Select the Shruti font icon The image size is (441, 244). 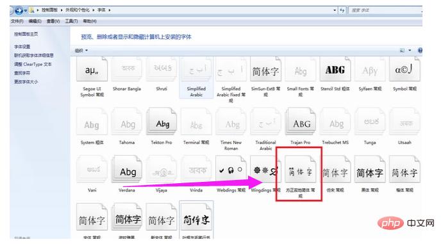162,69
